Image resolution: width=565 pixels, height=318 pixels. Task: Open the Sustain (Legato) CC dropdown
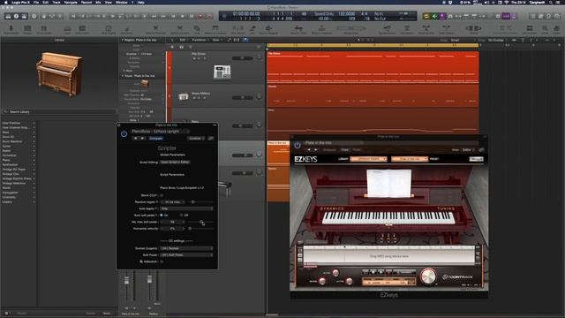coord(186,248)
